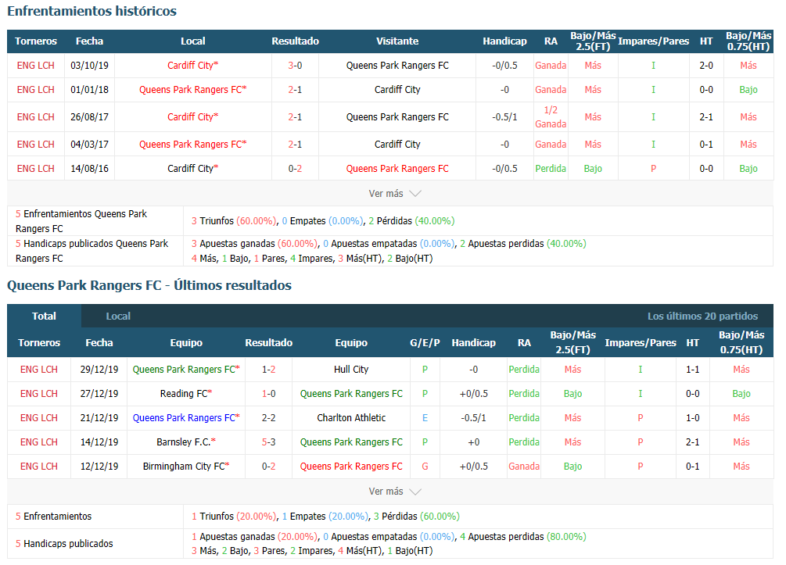
Task: Open Queens Park Rangers FC link dated 29/12/19
Action: tap(186, 369)
